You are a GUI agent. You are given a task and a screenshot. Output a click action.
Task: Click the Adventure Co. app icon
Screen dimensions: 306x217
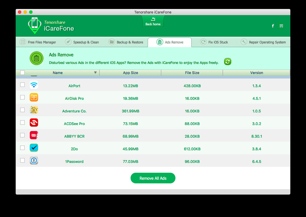click(x=34, y=110)
